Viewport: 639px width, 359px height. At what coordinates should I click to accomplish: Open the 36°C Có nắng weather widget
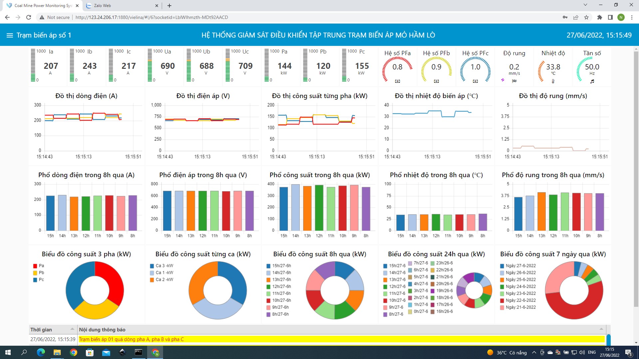pyautogui.click(x=507, y=352)
